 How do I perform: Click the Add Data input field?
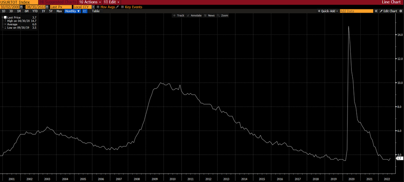tap(356, 11)
